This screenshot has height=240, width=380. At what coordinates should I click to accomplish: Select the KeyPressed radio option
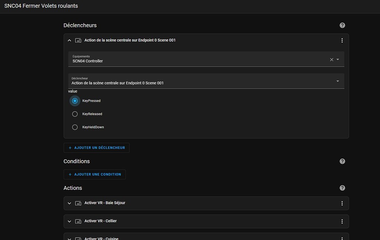(x=75, y=101)
